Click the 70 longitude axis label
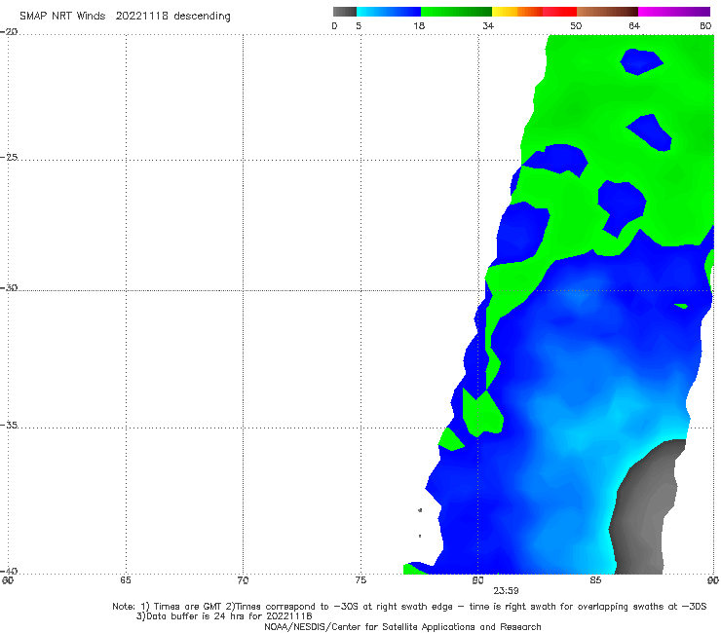Image resolution: width=721 pixels, height=633 pixels. (x=243, y=580)
